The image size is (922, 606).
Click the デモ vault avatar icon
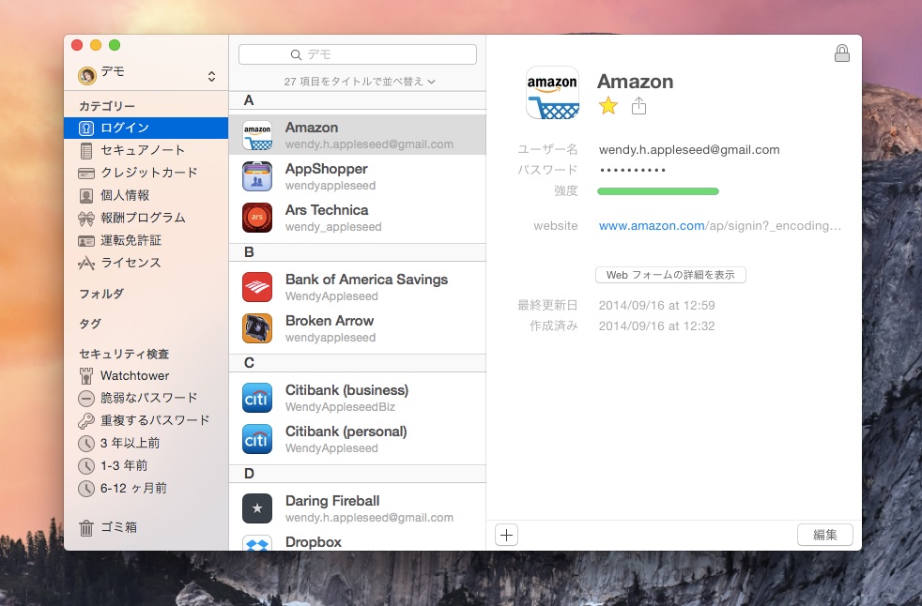point(87,75)
